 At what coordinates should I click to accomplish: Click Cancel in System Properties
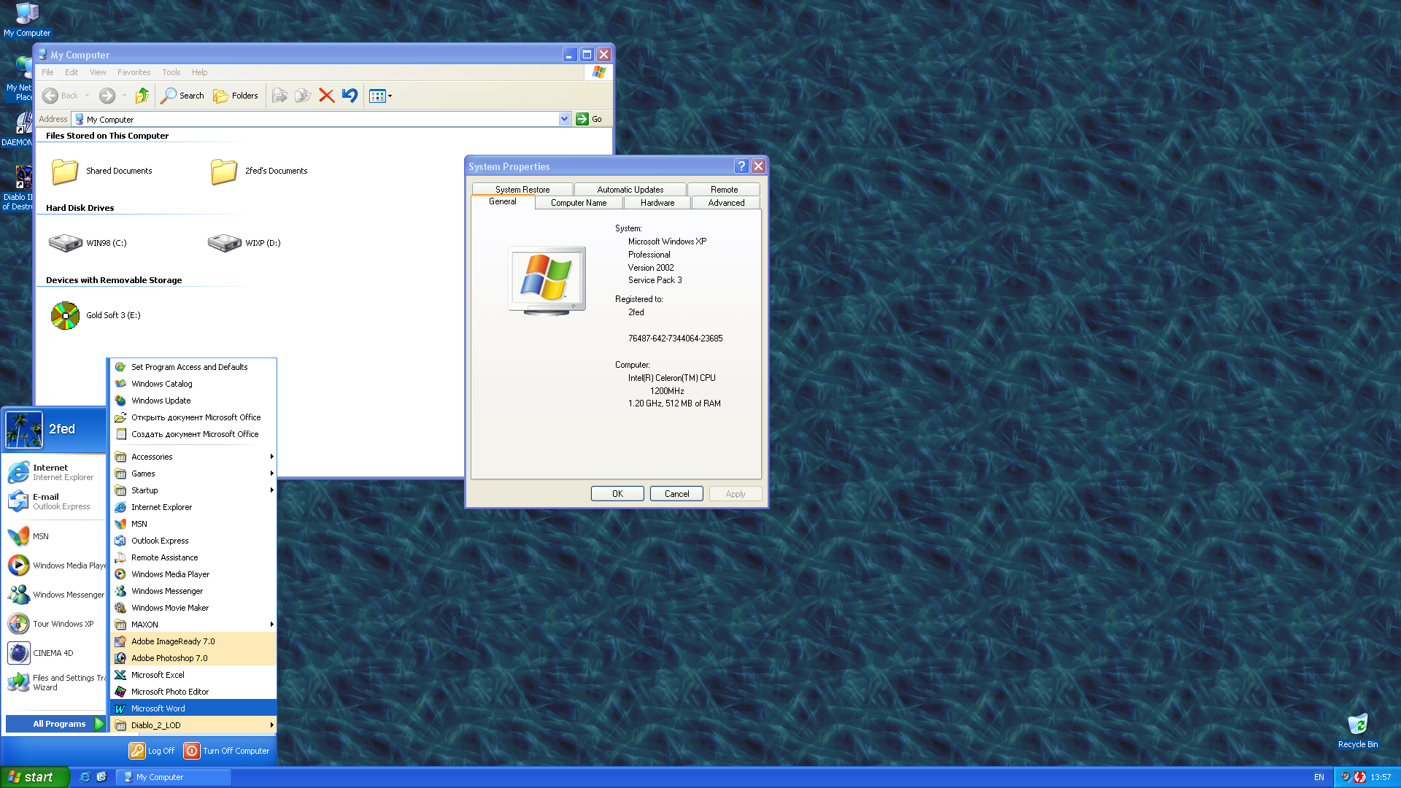676,494
